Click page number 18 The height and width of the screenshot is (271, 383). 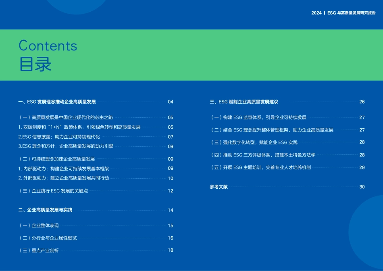171,250
